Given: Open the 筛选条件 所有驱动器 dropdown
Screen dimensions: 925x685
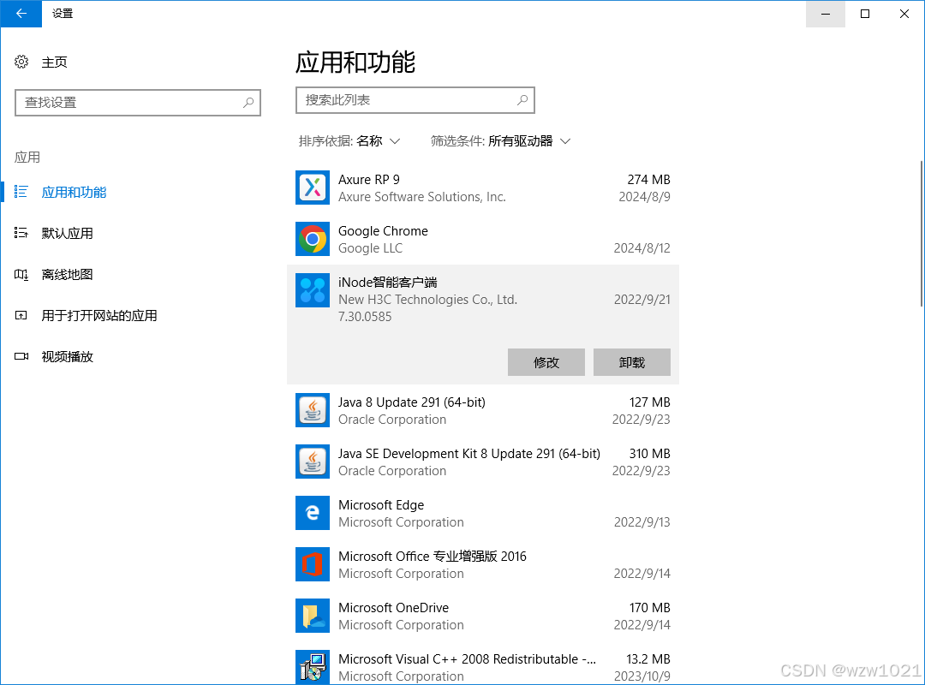Looking at the screenshot, I should [500, 141].
